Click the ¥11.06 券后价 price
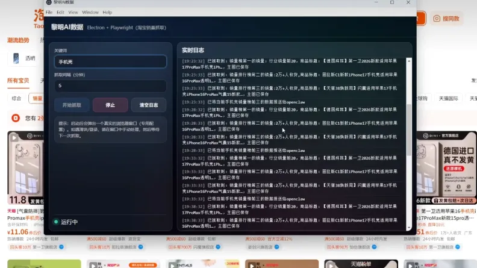 [x=24, y=232]
